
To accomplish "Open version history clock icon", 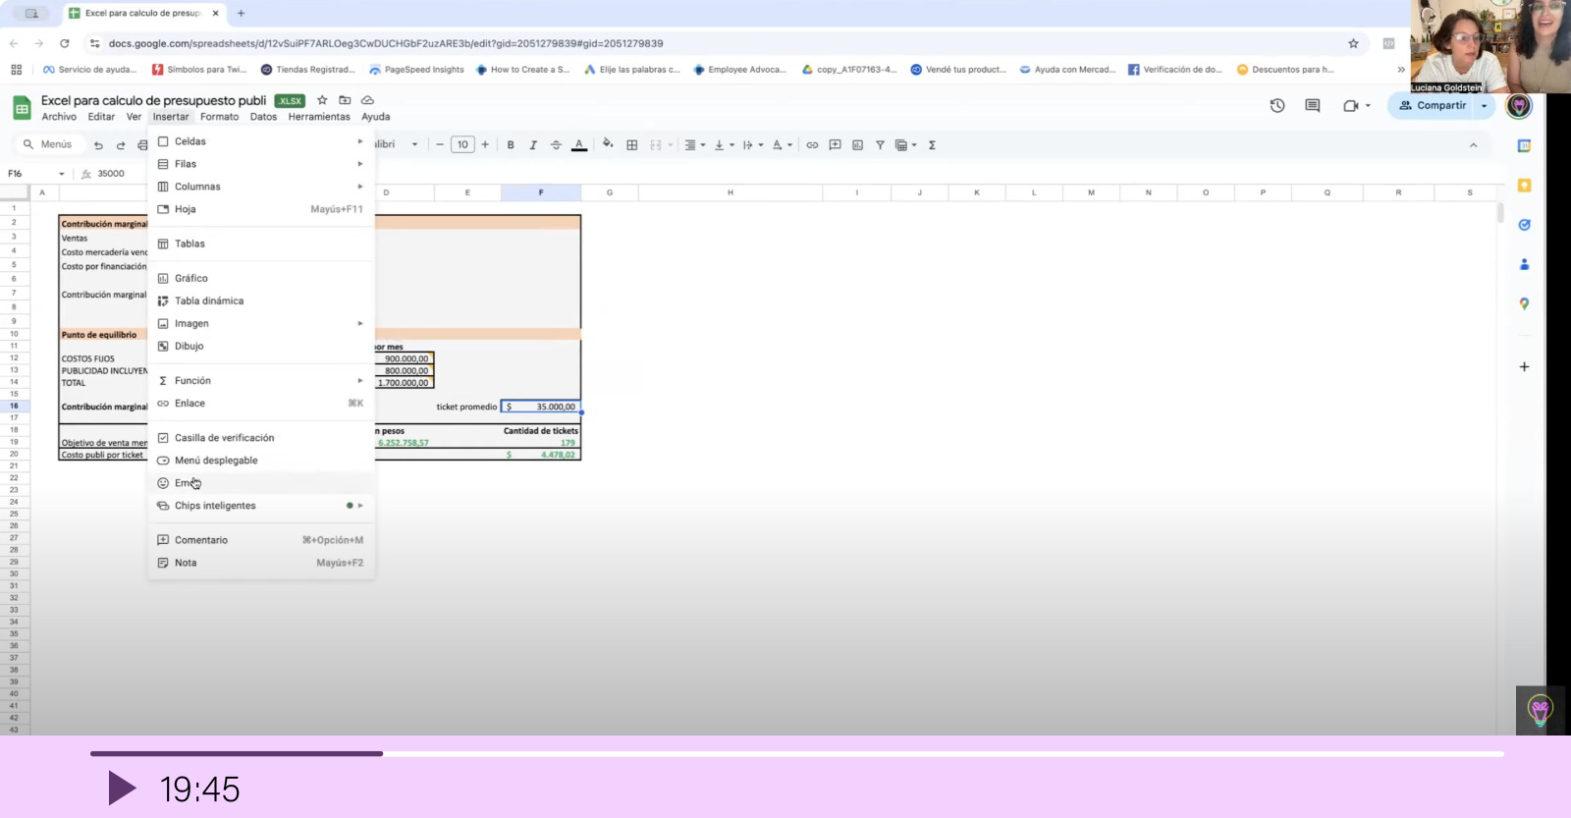I will coord(1276,105).
